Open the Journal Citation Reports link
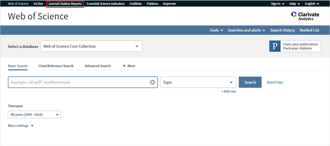330x146 pixels. 65,4
